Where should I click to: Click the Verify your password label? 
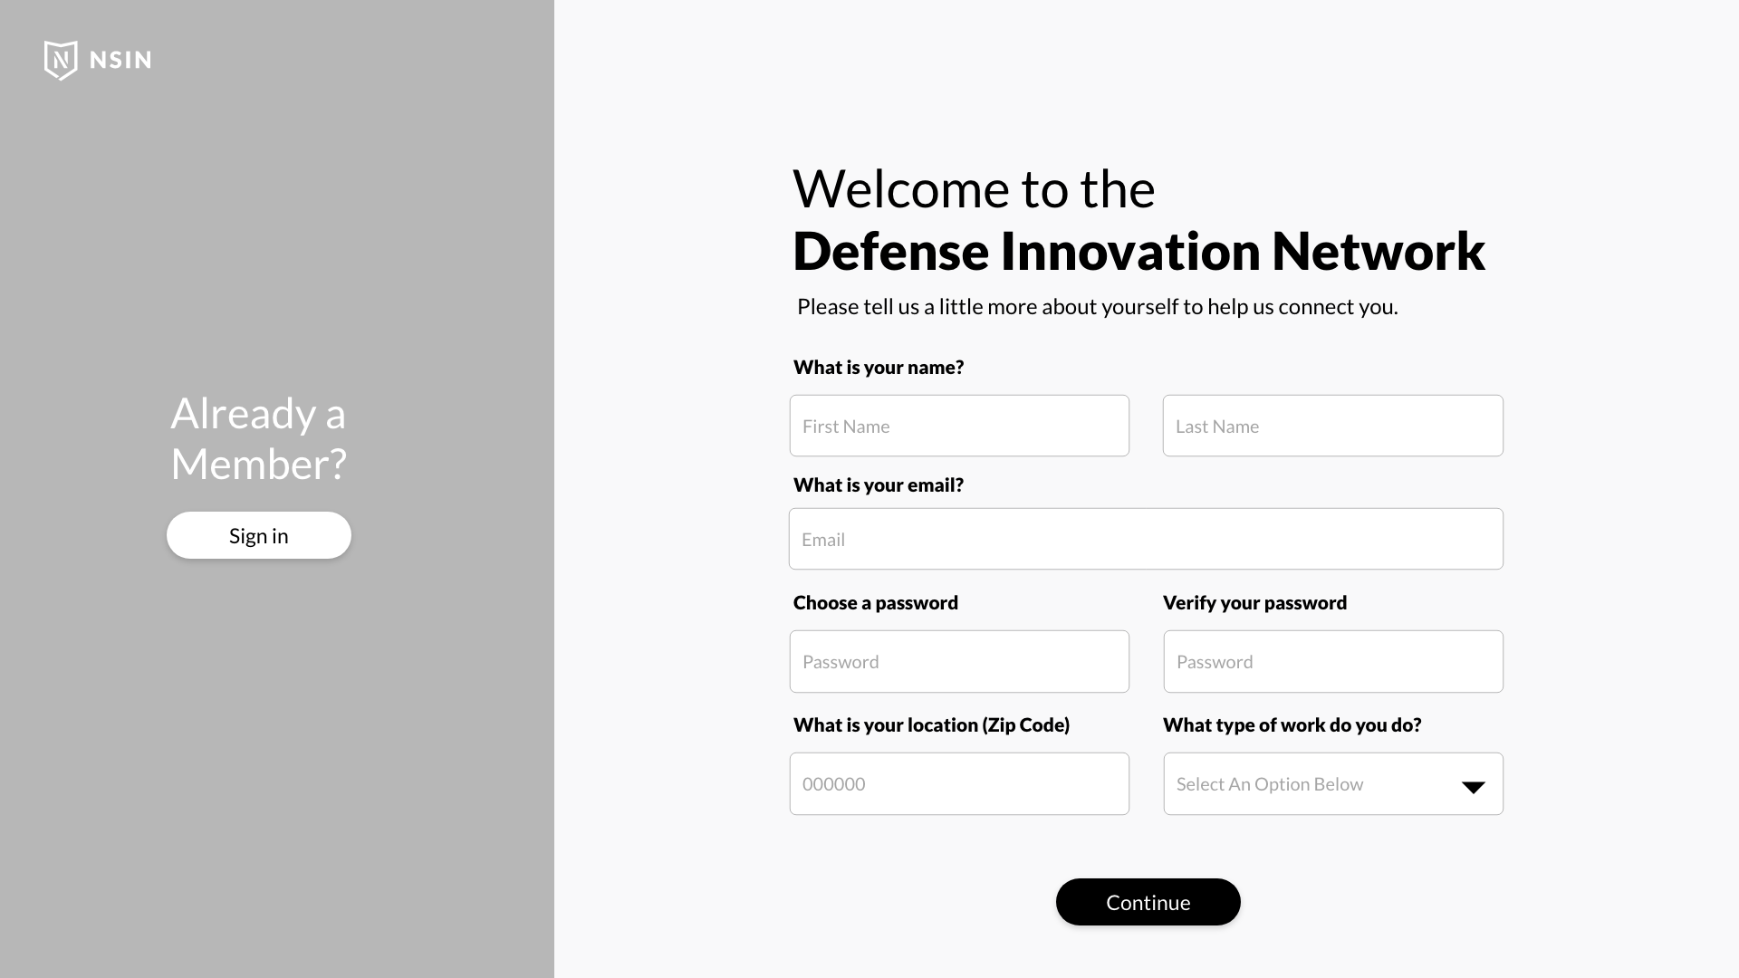click(x=1254, y=602)
